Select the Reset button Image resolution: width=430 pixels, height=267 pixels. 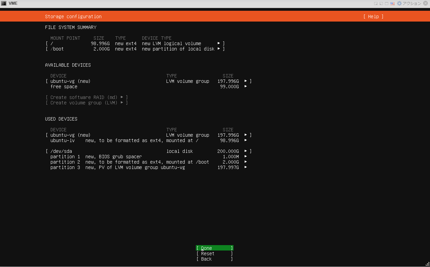pyautogui.click(x=214, y=254)
